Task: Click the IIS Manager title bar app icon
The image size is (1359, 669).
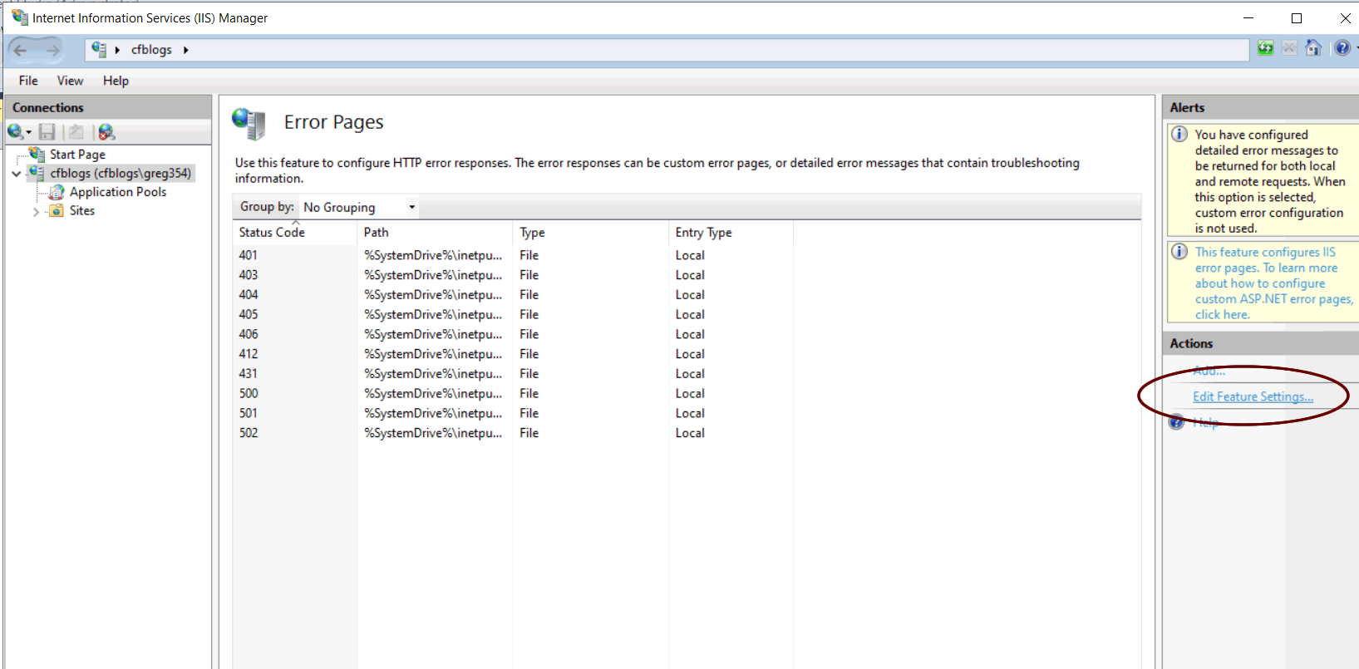Action: 20,17
